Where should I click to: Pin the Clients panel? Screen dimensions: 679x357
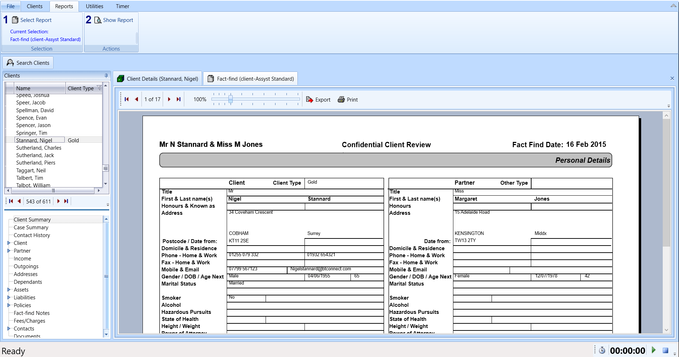106,76
